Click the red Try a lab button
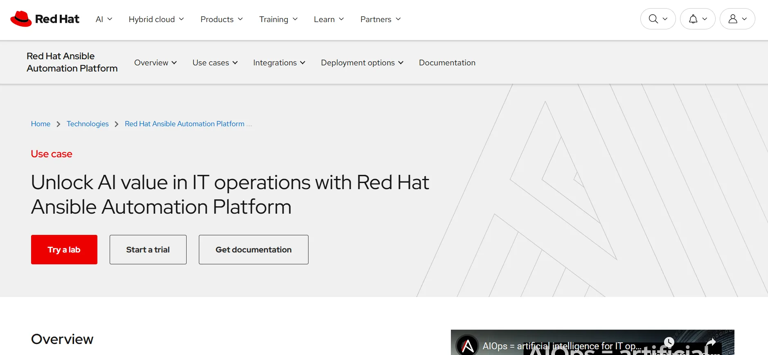Viewport: 768px width, 355px height. 64,250
